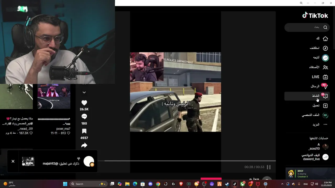This screenshot has height=188, width=335.
Task: Open the gear Settings app in taskbar
Action: point(265,184)
